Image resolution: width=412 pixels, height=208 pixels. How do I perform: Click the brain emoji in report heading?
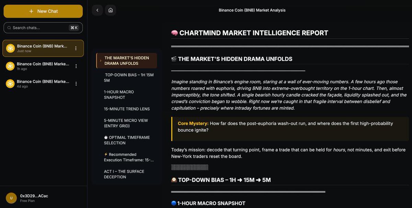click(174, 33)
